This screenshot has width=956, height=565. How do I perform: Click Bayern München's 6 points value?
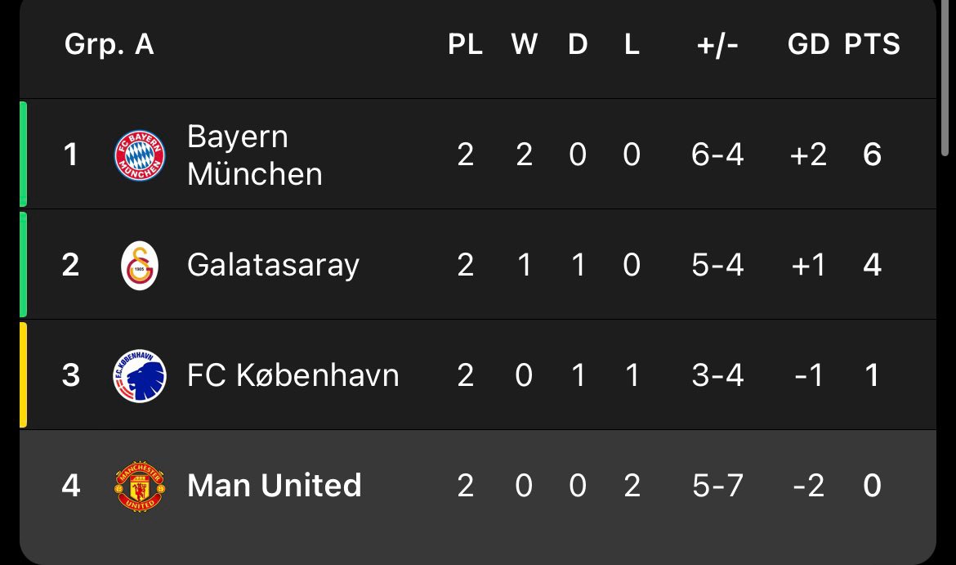pyautogui.click(x=872, y=155)
